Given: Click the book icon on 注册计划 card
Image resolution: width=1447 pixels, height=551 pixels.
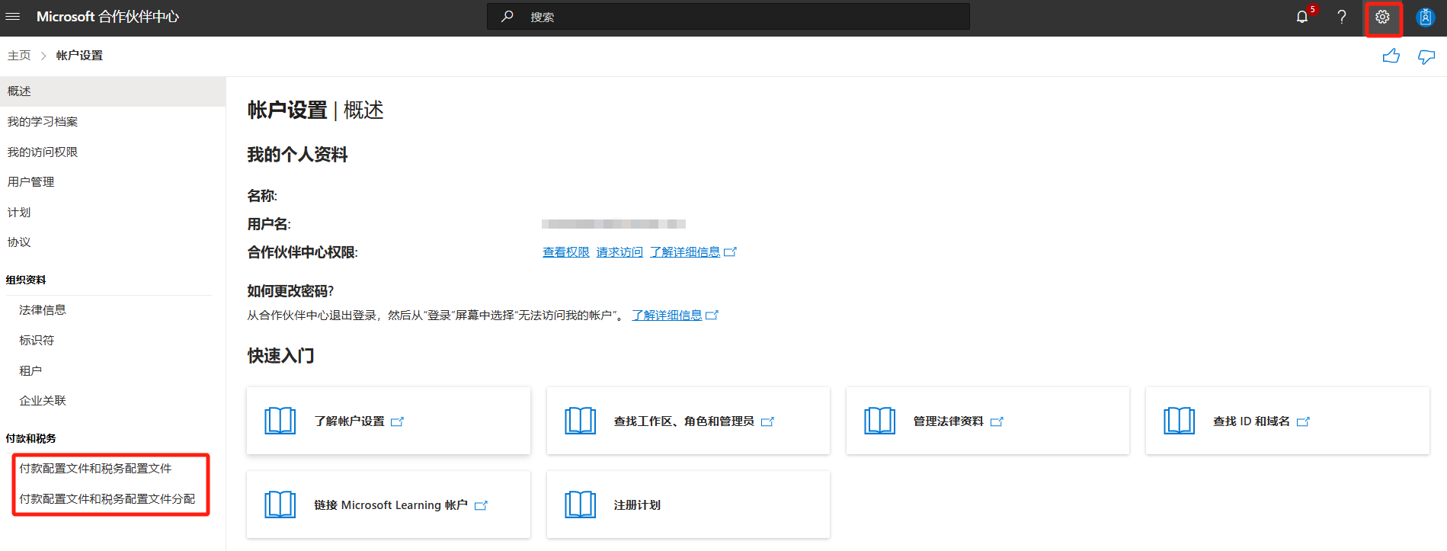Looking at the screenshot, I should (581, 505).
